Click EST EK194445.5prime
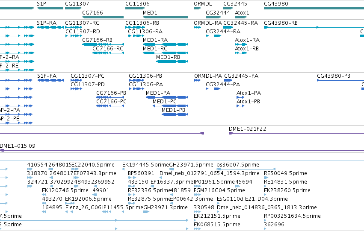Image resolution: width=364 pixels, height=231 pixels. [x=124, y=169]
